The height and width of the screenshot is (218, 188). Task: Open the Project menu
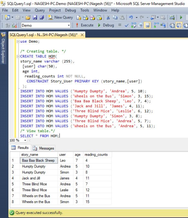pos(55,10)
